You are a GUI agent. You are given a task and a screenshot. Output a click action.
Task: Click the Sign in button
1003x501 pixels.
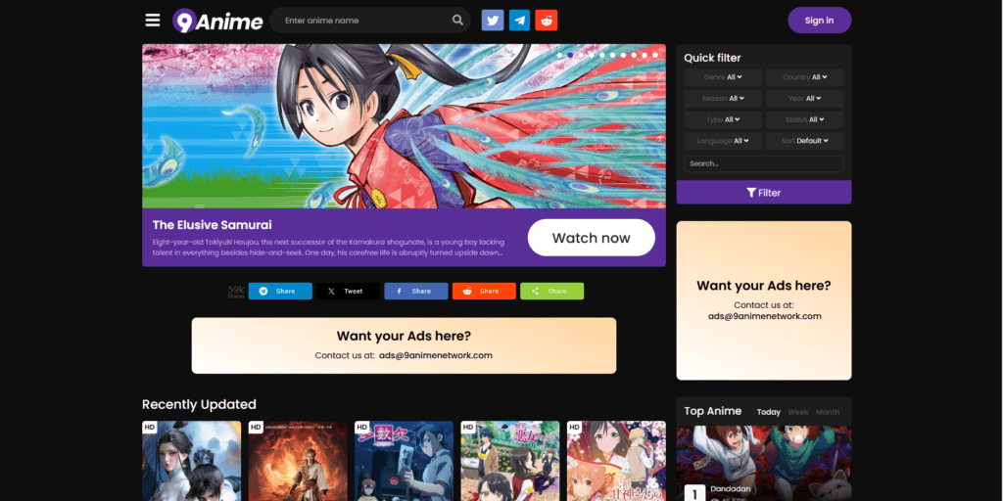tap(820, 21)
